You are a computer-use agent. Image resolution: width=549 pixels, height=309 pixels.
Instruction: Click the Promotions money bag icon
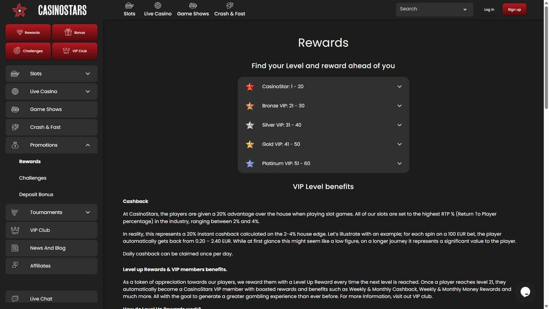15,145
